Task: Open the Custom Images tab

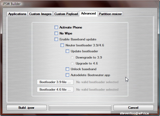Action: (x=40, y=14)
